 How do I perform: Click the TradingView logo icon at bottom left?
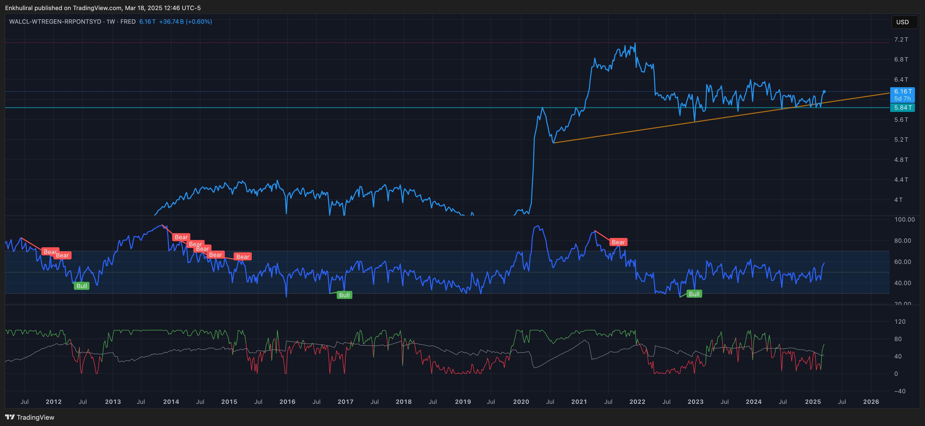pyautogui.click(x=10, y=417)
